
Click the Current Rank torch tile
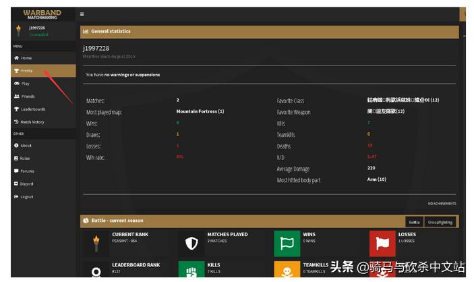pyautogui.click(x=96, y=243)
